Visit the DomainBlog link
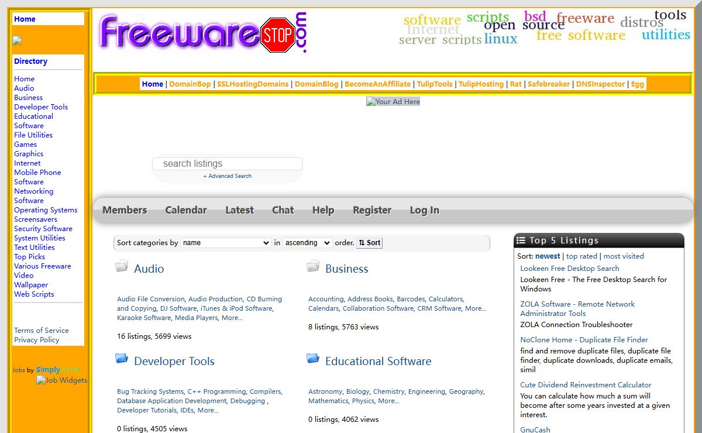The image size is (702, 433). click(316, 84)
